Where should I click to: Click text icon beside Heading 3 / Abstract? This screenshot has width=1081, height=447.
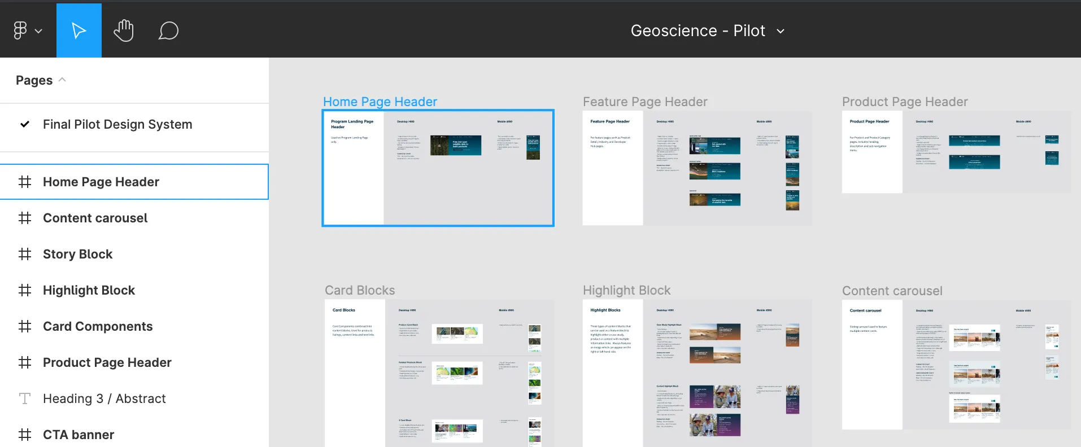pos(25,398)
